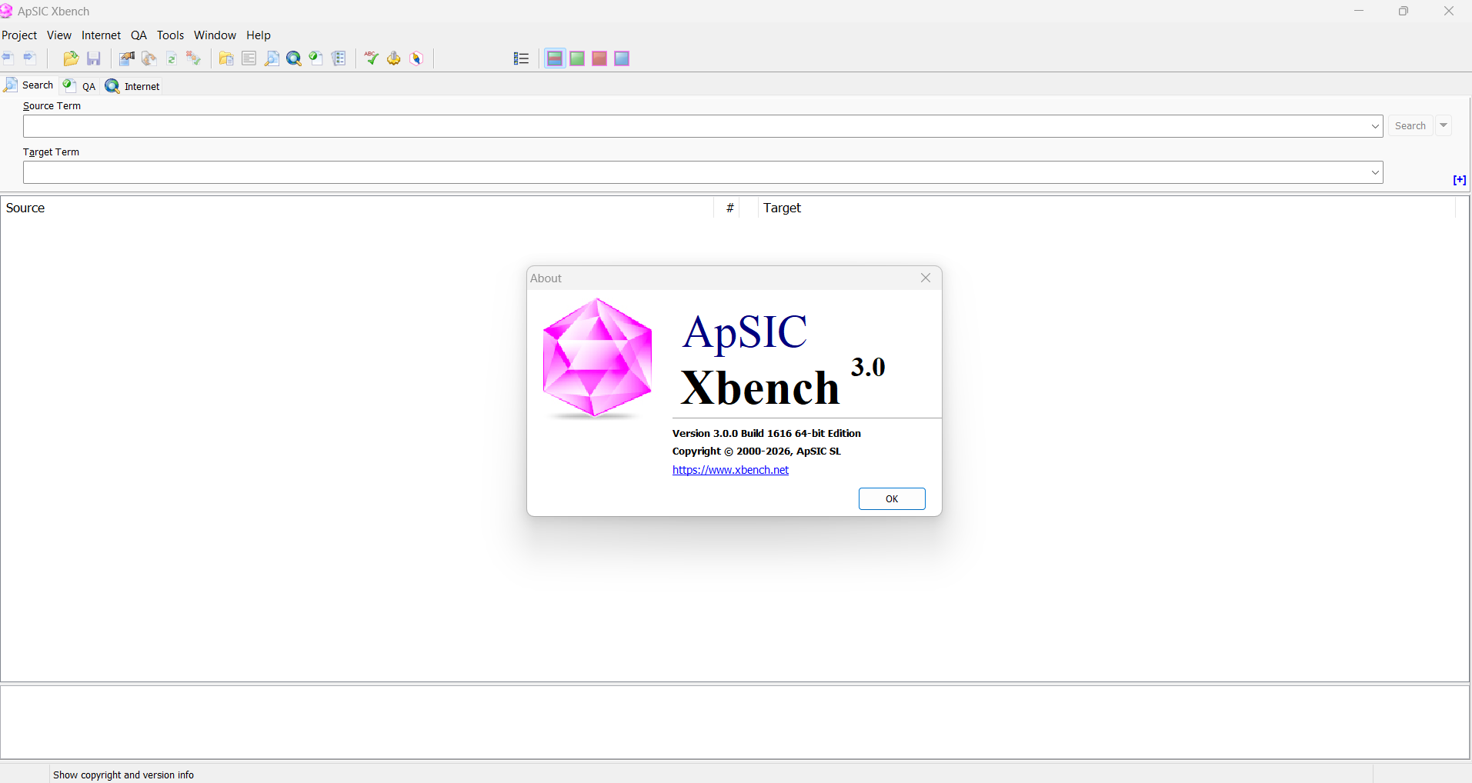Open the Window menu
Image resolution: width=1472 pixels, height=783 pixels.
[x=215, y=35]
